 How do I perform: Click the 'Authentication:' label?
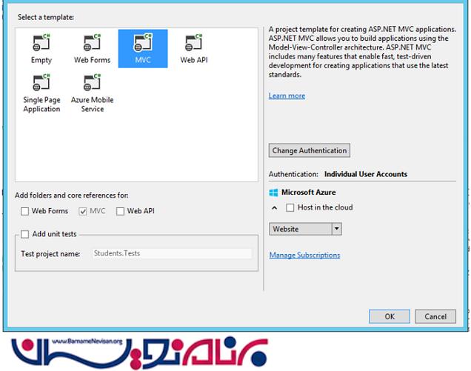[x=293, y=174]
